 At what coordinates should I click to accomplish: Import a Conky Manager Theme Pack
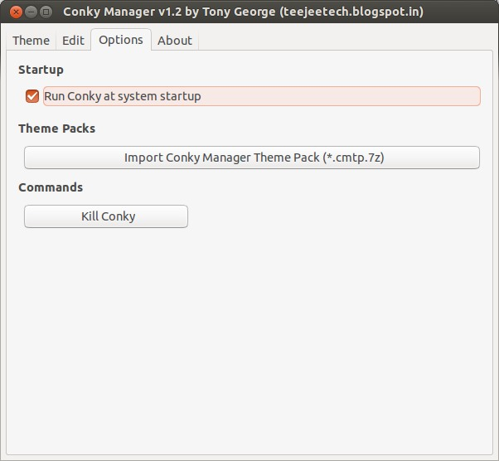coord(252,158)
